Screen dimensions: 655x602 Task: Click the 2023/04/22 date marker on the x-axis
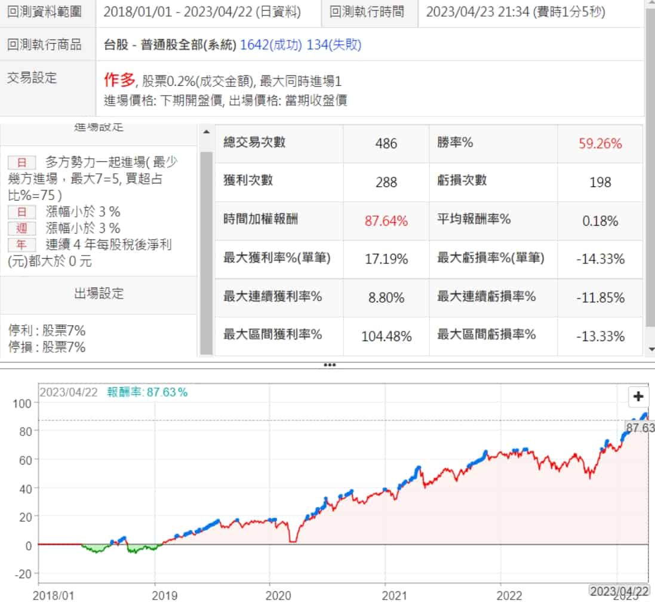click(619, 591)
